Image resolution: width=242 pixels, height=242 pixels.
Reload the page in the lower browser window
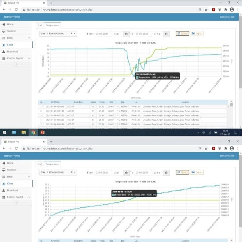16,148
